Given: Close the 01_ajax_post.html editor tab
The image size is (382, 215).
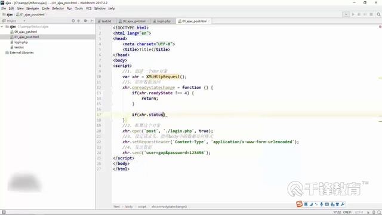Looking at the screenshot, I should pyautogui.click(x=209, y=21).
